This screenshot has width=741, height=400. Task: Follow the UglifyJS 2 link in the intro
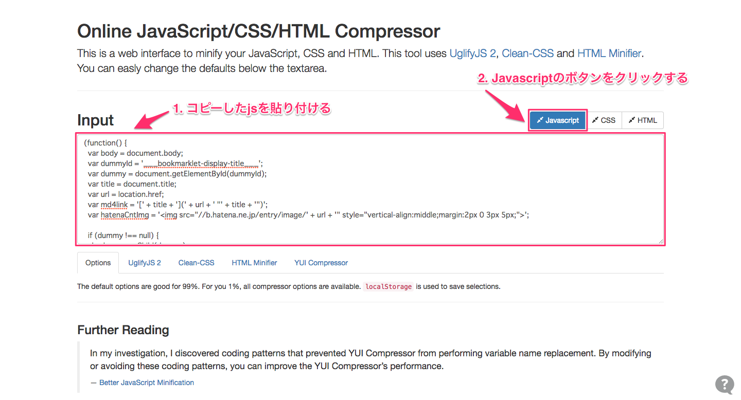tap(472, 53)
